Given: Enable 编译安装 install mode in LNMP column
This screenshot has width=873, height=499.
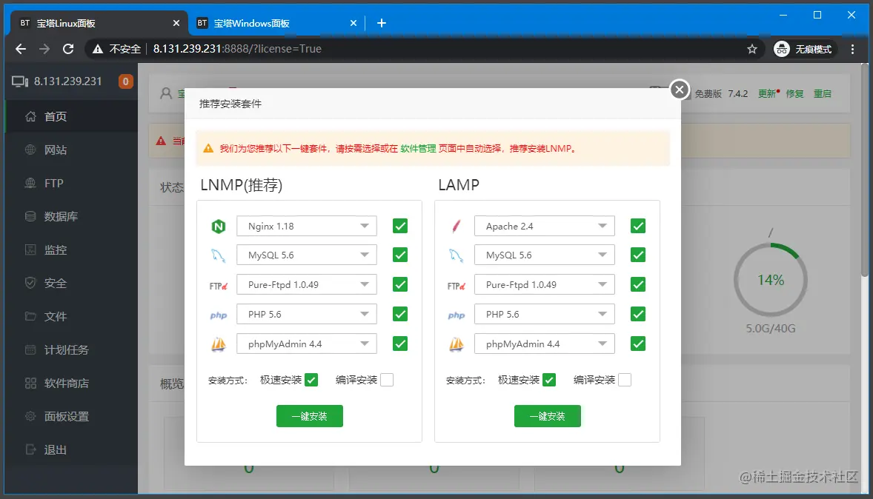Looking at the screenshot, I should [x=386, y=380].
